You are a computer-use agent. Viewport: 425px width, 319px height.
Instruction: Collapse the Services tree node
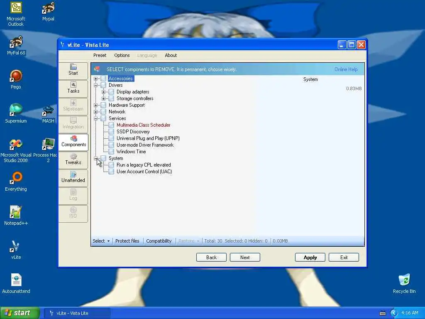point(95,118)
